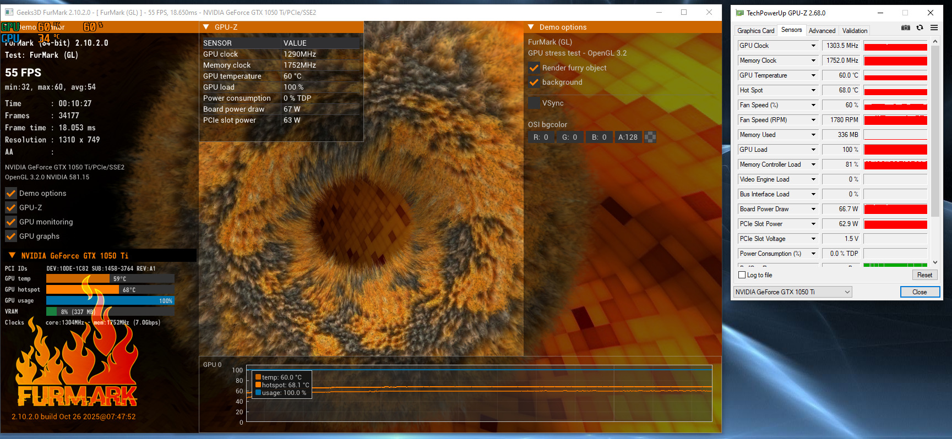Collapse the GPU-Z sensor panel in FurMark
Screen dimensions: 952x439
click(x=206, y=27)
